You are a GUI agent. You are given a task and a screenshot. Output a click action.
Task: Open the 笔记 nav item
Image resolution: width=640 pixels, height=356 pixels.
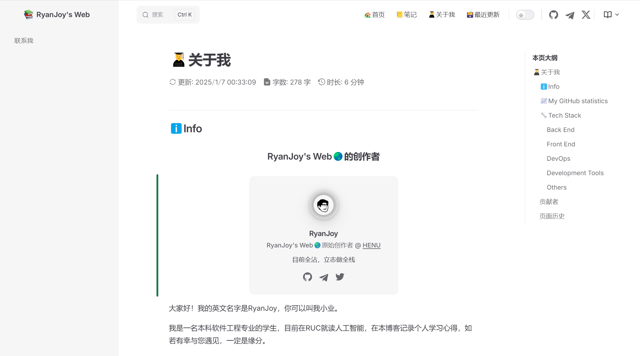[x=406, y=15]
